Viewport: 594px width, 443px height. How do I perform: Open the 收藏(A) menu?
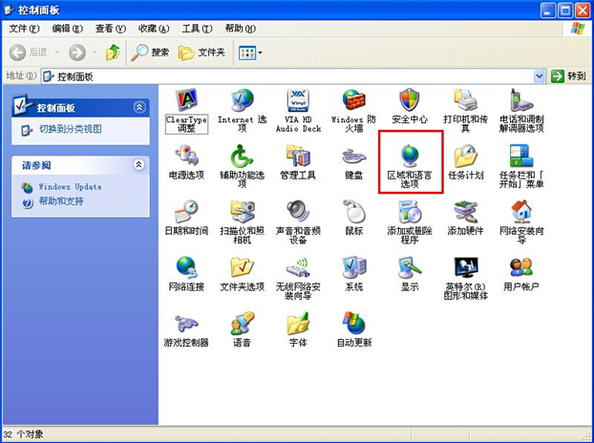154,29
